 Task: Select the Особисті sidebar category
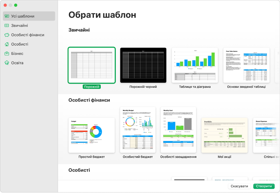(x=29, y=44)
